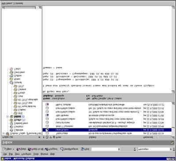Select the Drafts folder icon
This screenshot has width=176, height=161.
[11, 120]
